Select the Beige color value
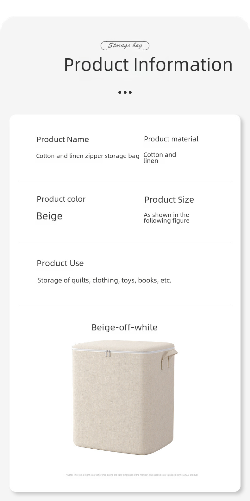 [49, 216]
